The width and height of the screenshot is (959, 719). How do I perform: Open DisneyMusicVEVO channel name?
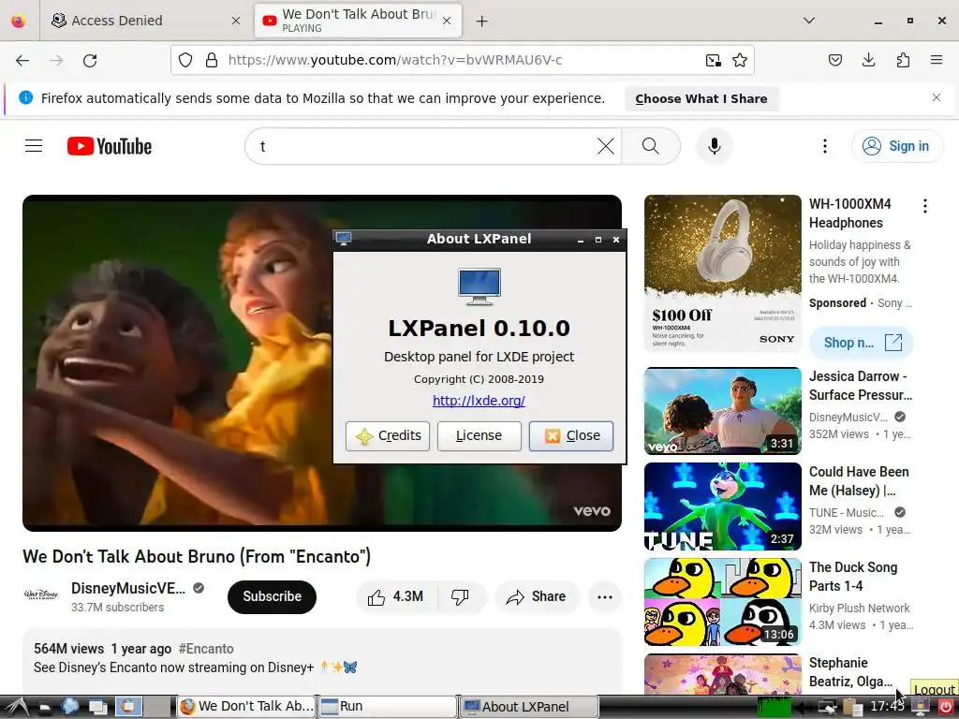pos(128,588)
